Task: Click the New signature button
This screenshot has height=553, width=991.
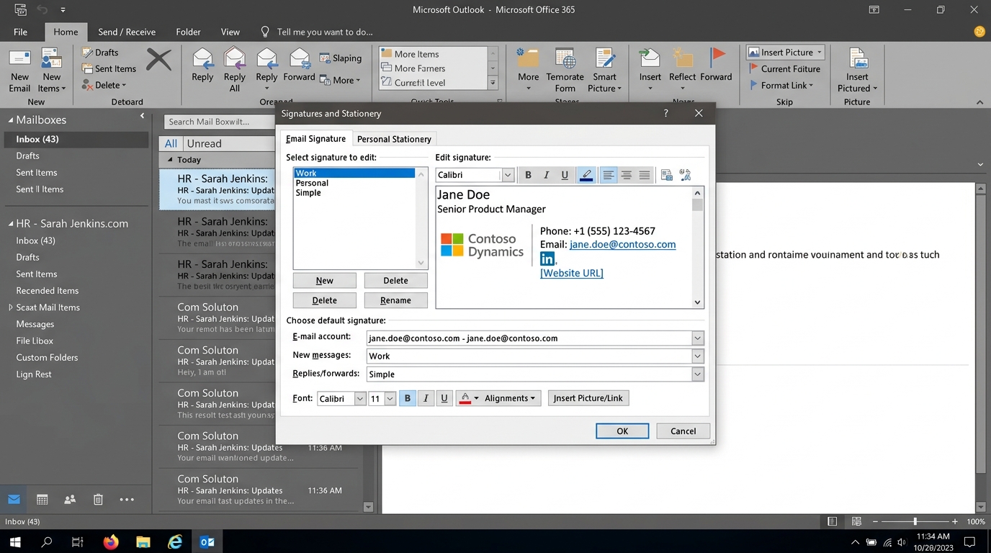Action: 325,281
